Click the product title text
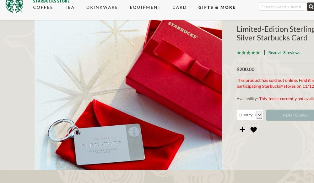 point(275,34)
